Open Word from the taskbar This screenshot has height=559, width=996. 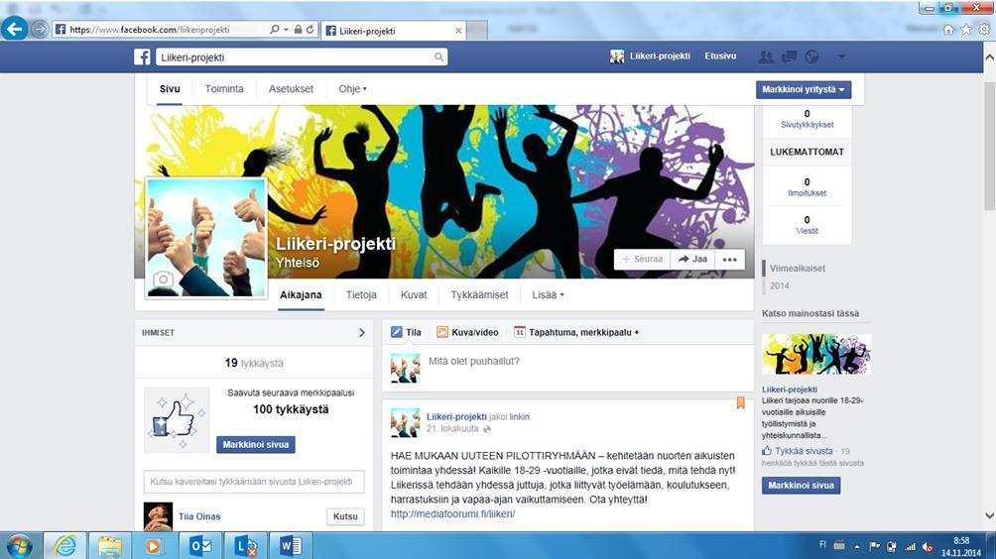(291, 546)
